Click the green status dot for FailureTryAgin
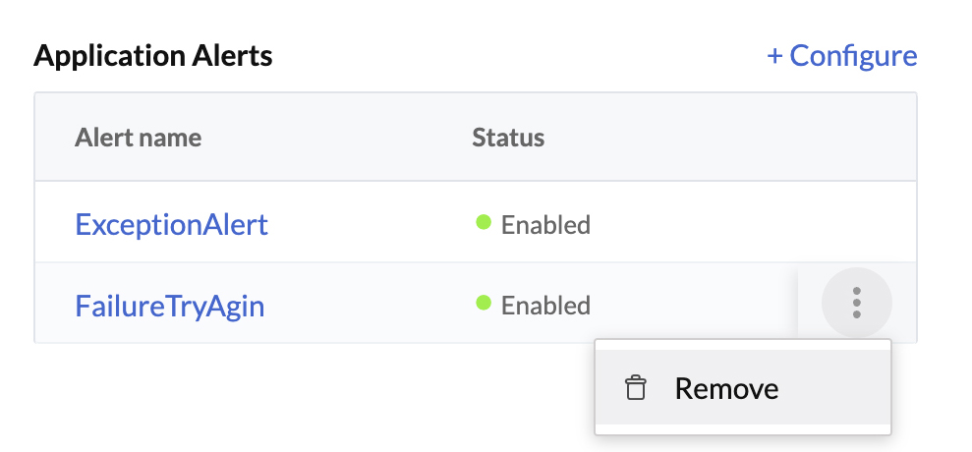Image resolution: width=972 pixels, height=452 pixels. pos(484,304)
